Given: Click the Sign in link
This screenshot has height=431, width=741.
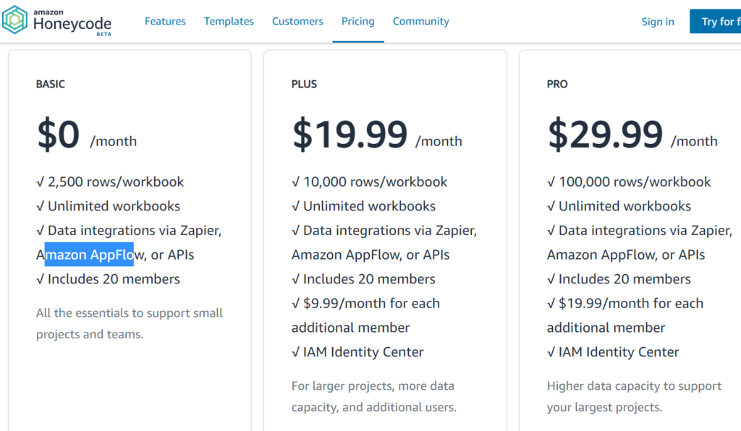Looking at the screenshot, I should [x=657, y=22].
